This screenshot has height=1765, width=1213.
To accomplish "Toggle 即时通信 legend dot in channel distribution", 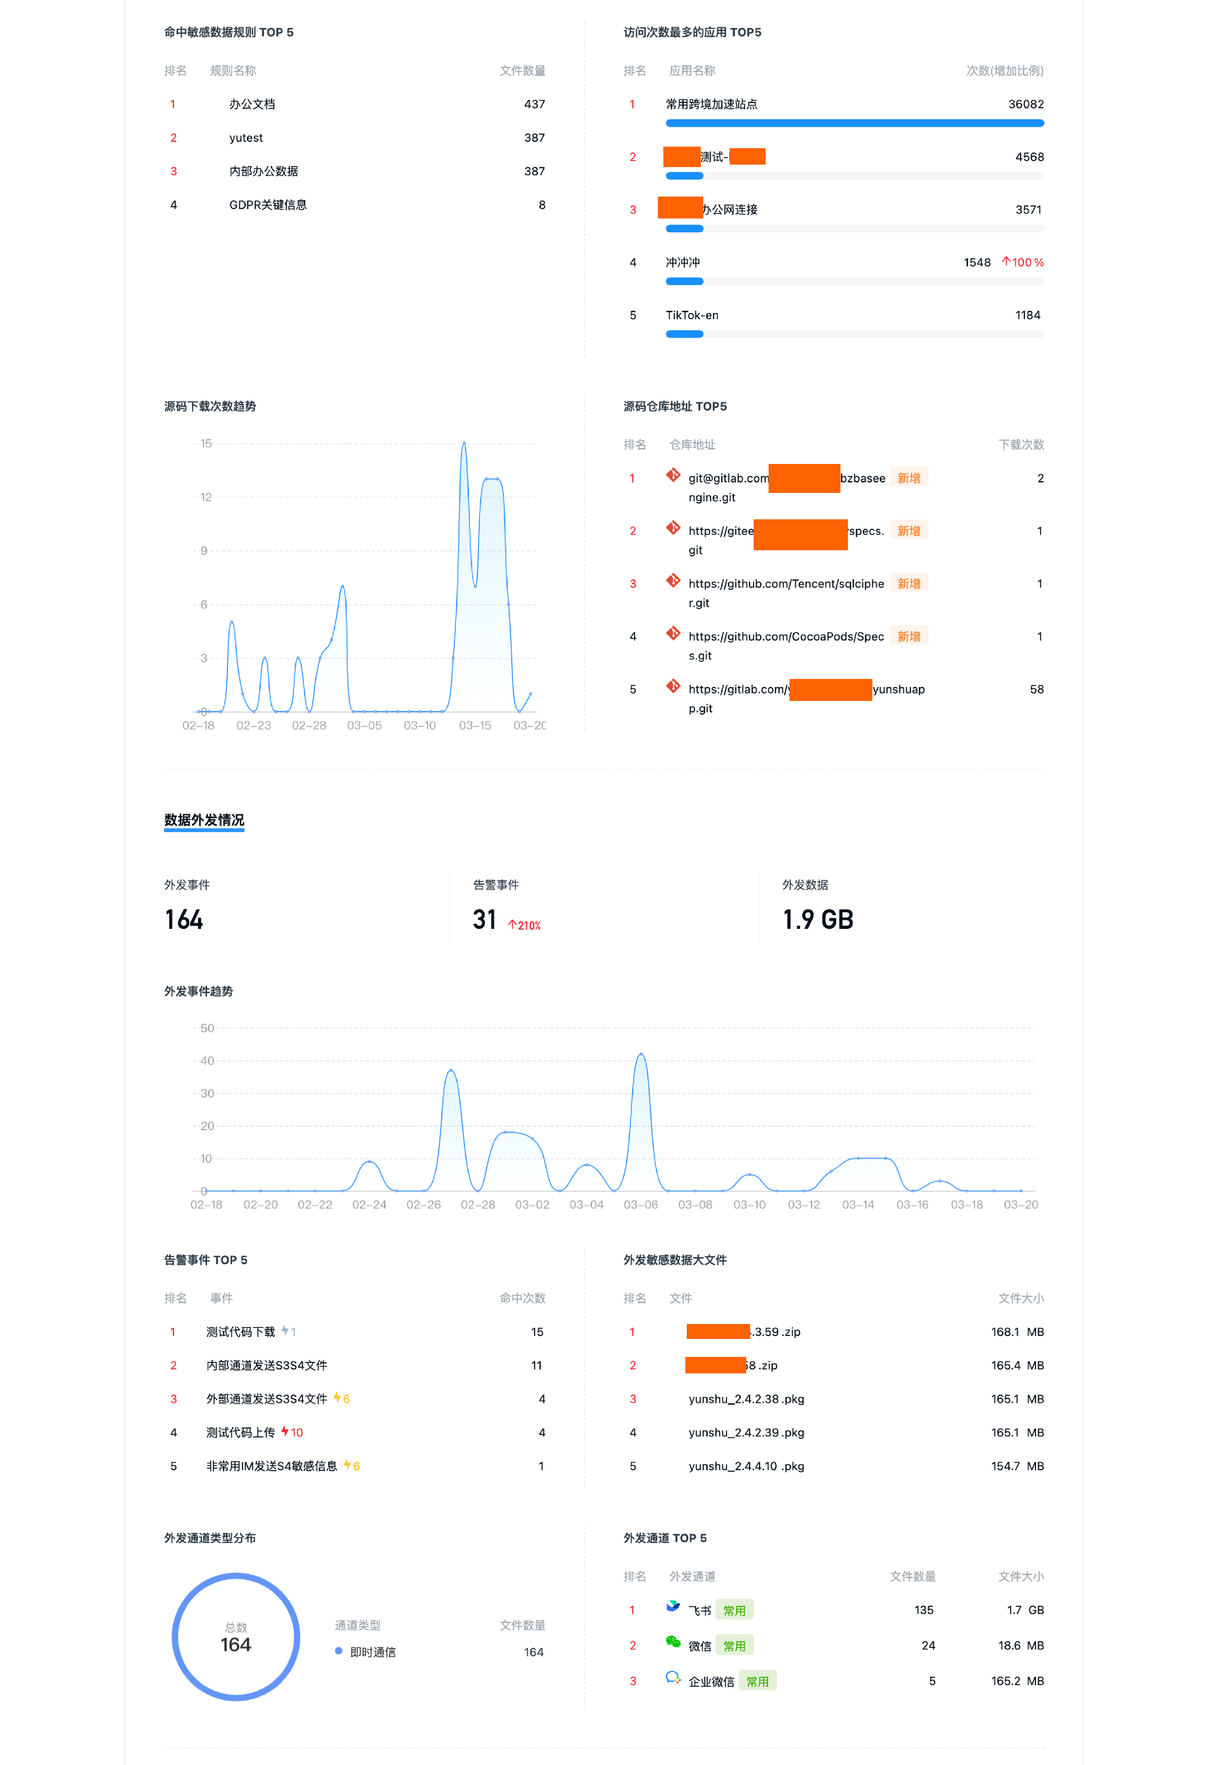I will click(x=338, y=1651).
